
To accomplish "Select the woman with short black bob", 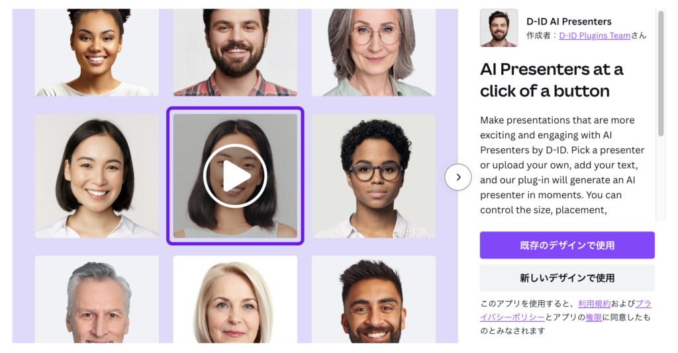I will click(97, 176).
